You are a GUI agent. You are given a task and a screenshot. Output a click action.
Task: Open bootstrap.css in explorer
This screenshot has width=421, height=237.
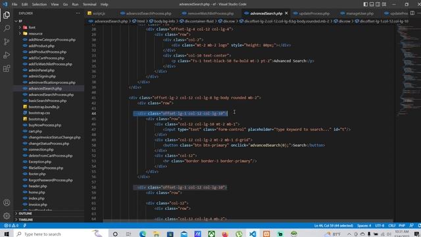[x=39, y=113]
